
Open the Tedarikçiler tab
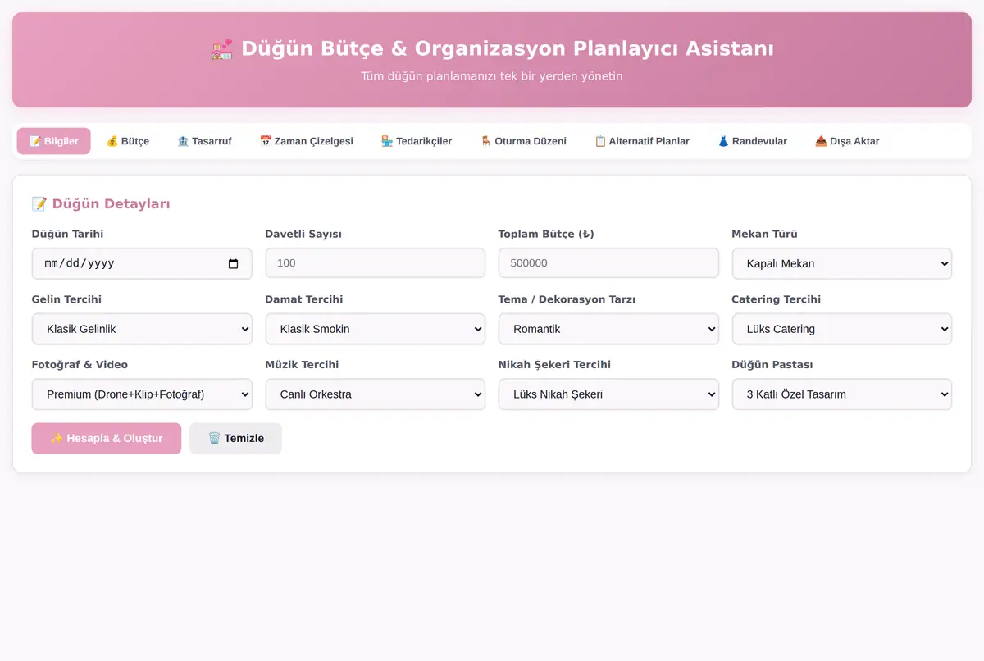click(417, 141)
